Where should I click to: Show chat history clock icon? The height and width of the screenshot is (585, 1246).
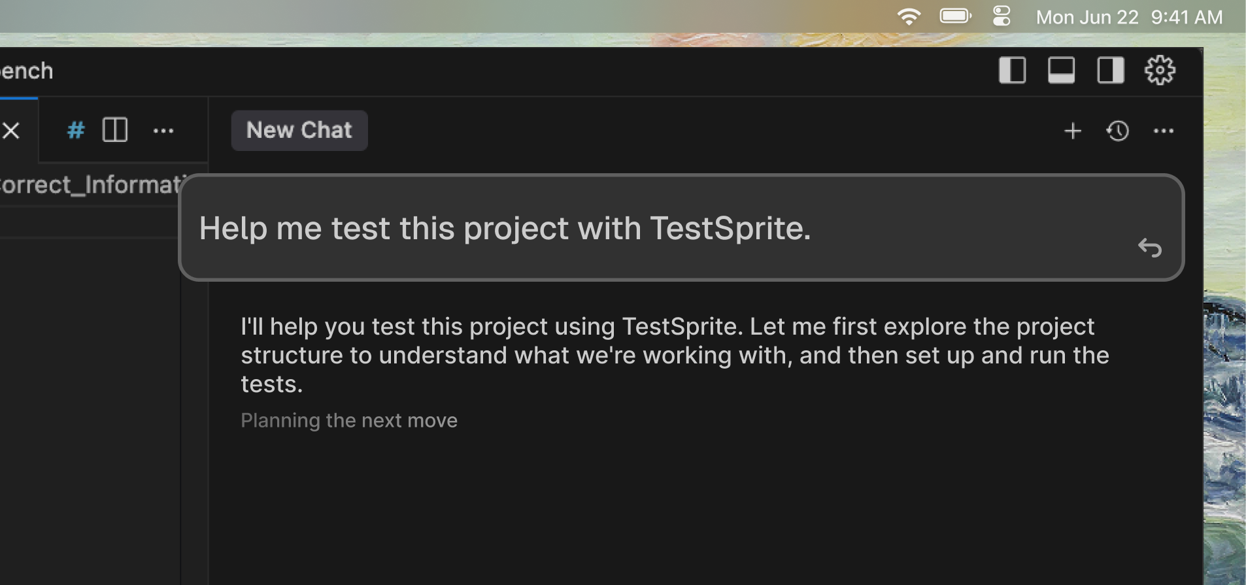point(1118,131)
